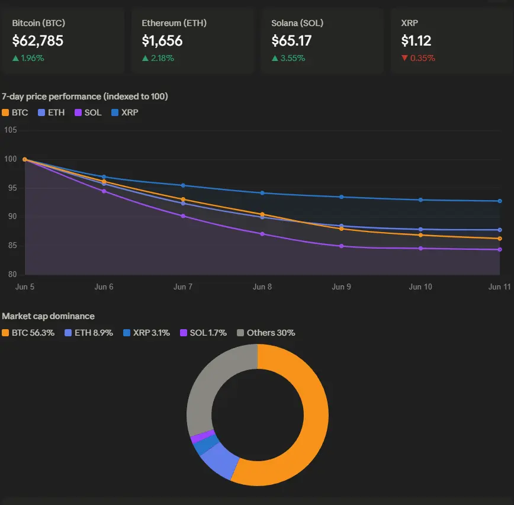
Task: Select the SOL data point on Jun 7
Action: click(x=183, y=216)
